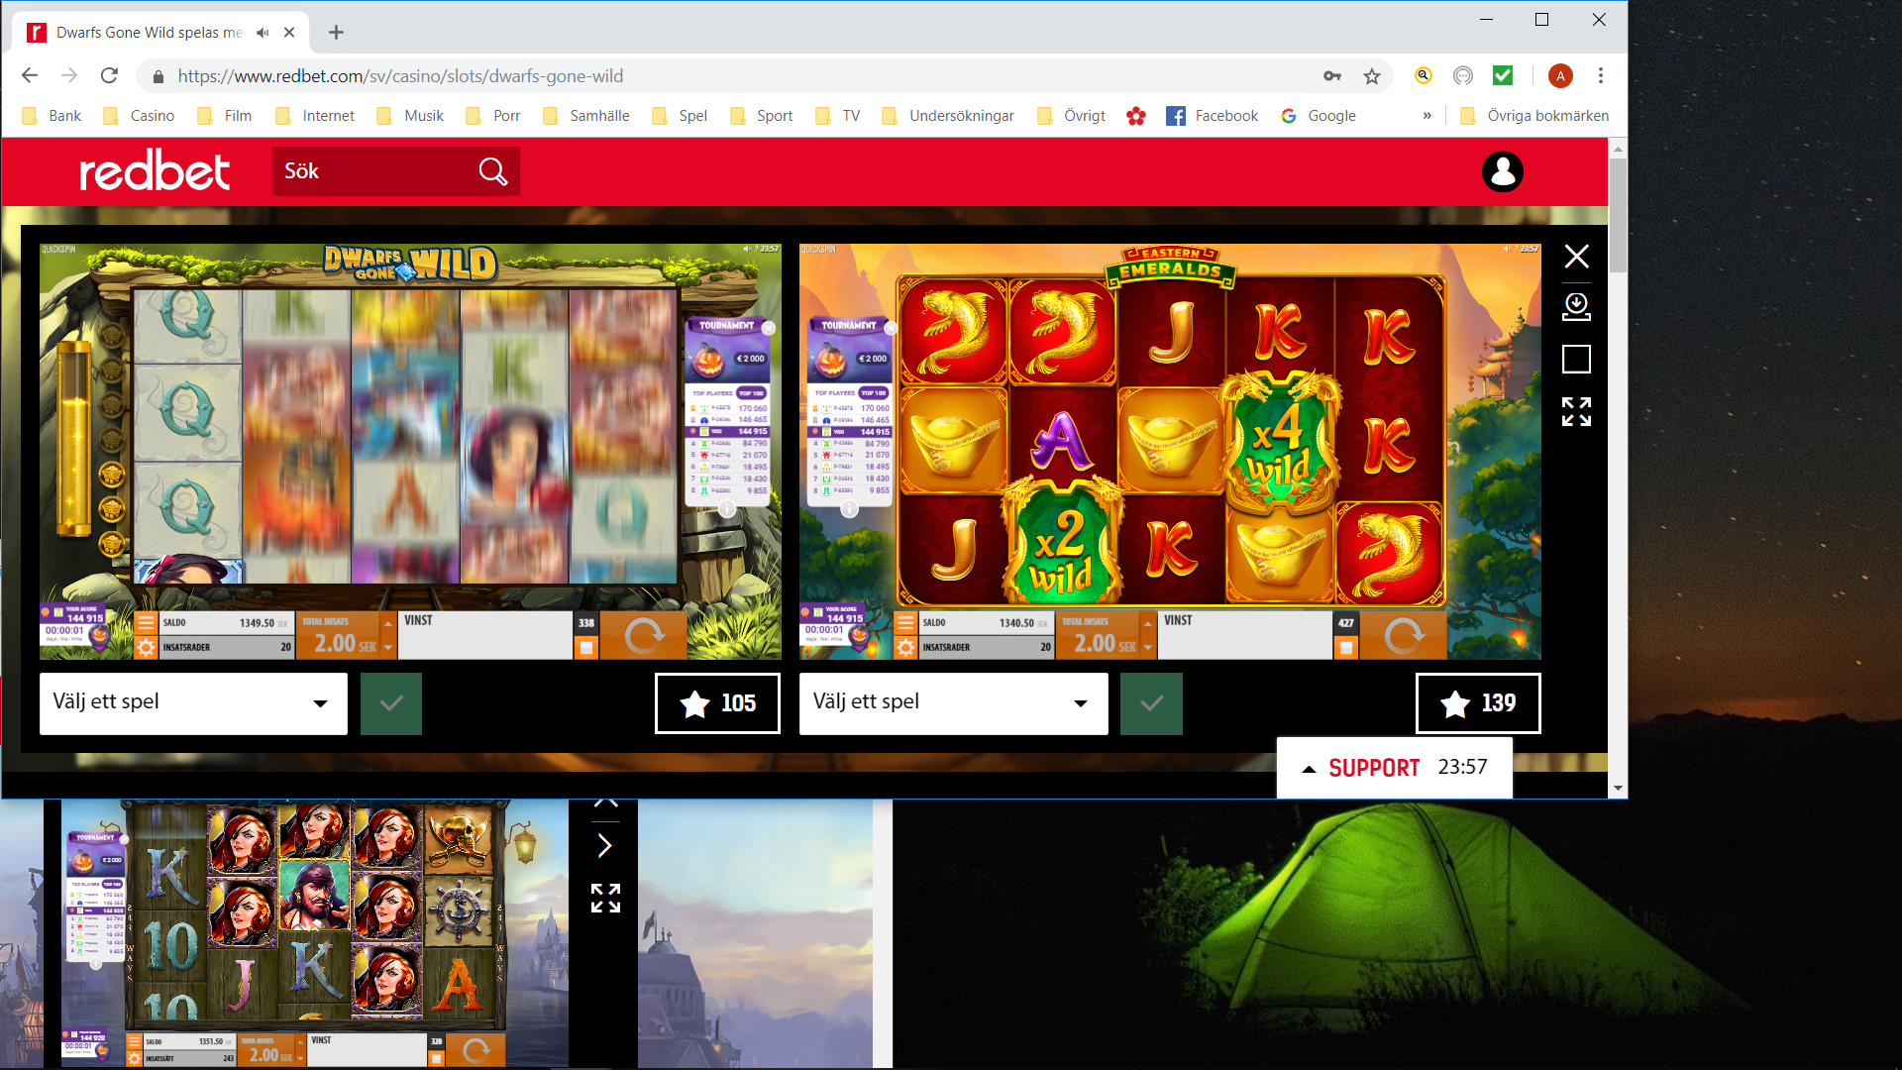Go back in browser history

coord(30,76)
